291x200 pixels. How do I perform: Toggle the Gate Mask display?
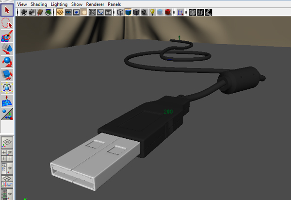84,13
